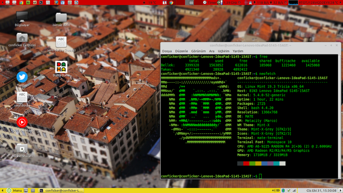Image resolution: width=343 pixels, height=193 pixels.
Task: Click the Memory: 1710MiB / 3319MiB line
Action: pyautogui.click(x=262, y=155)
